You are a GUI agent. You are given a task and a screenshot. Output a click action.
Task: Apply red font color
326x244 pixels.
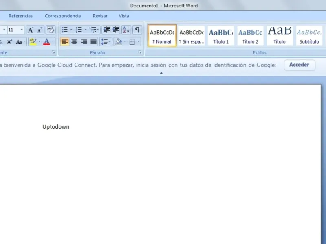point(46,42)
